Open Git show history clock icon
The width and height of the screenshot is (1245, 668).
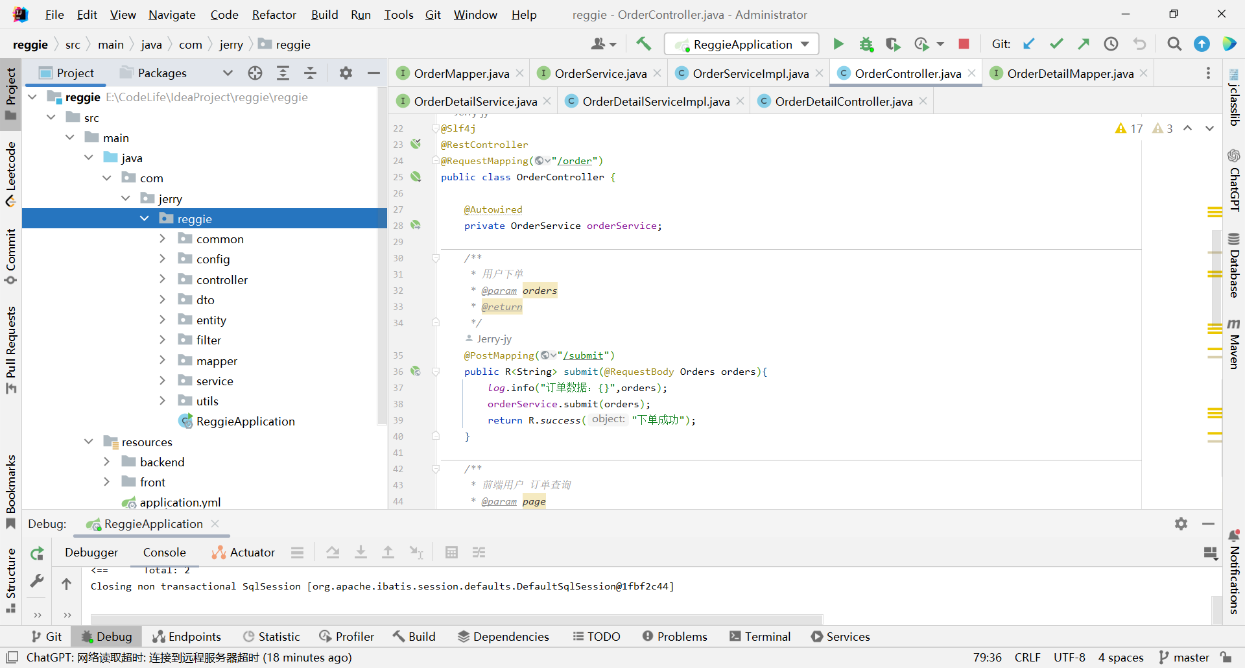tap(1111, 44)
